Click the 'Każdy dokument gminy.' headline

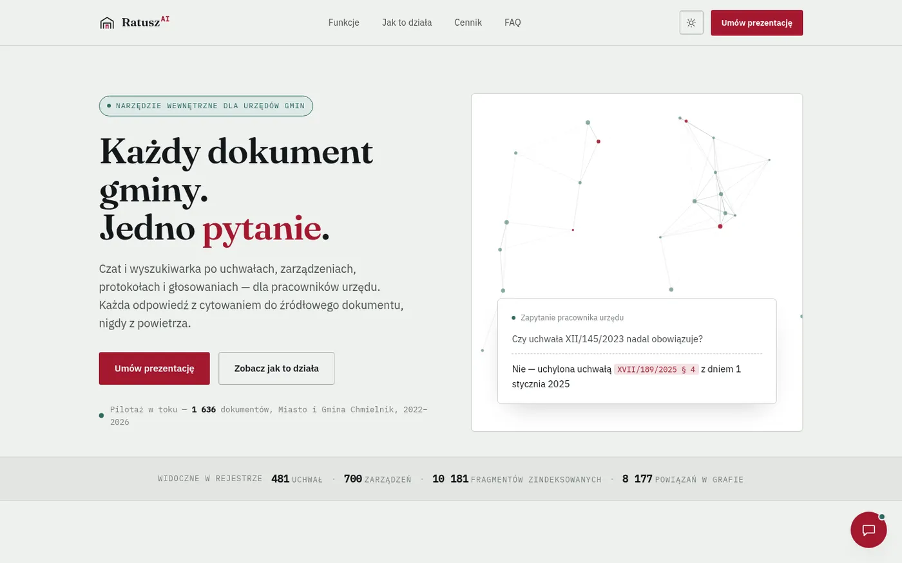pos(236,171)
